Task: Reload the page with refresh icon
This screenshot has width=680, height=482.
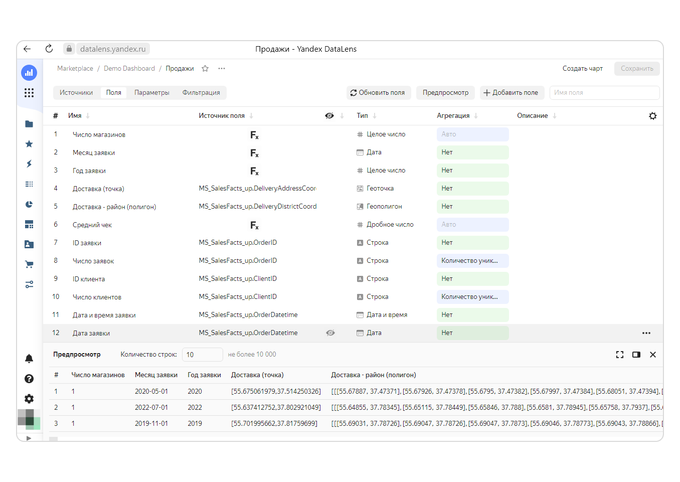Action: pos(49,49)
